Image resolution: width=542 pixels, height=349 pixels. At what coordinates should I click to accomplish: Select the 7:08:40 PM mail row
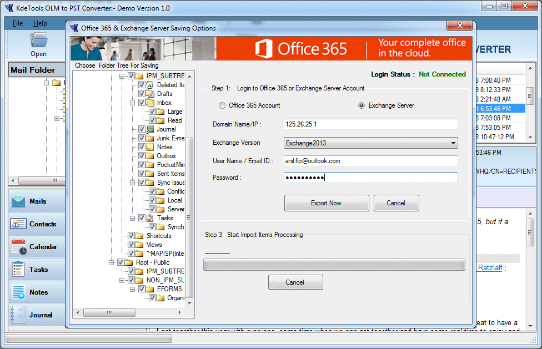(x=500, y=80)
